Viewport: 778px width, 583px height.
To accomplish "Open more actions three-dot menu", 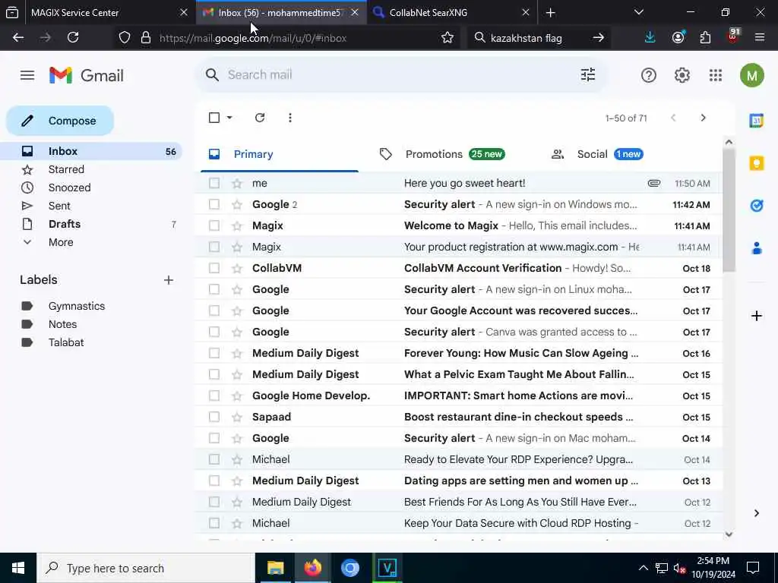I will click(x=289, y=118).
